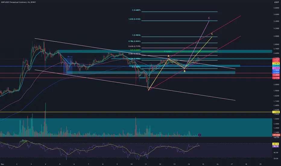281x166 pixels.
Task: Click the 28.00 RSI scale value
Action: [276, 158]
